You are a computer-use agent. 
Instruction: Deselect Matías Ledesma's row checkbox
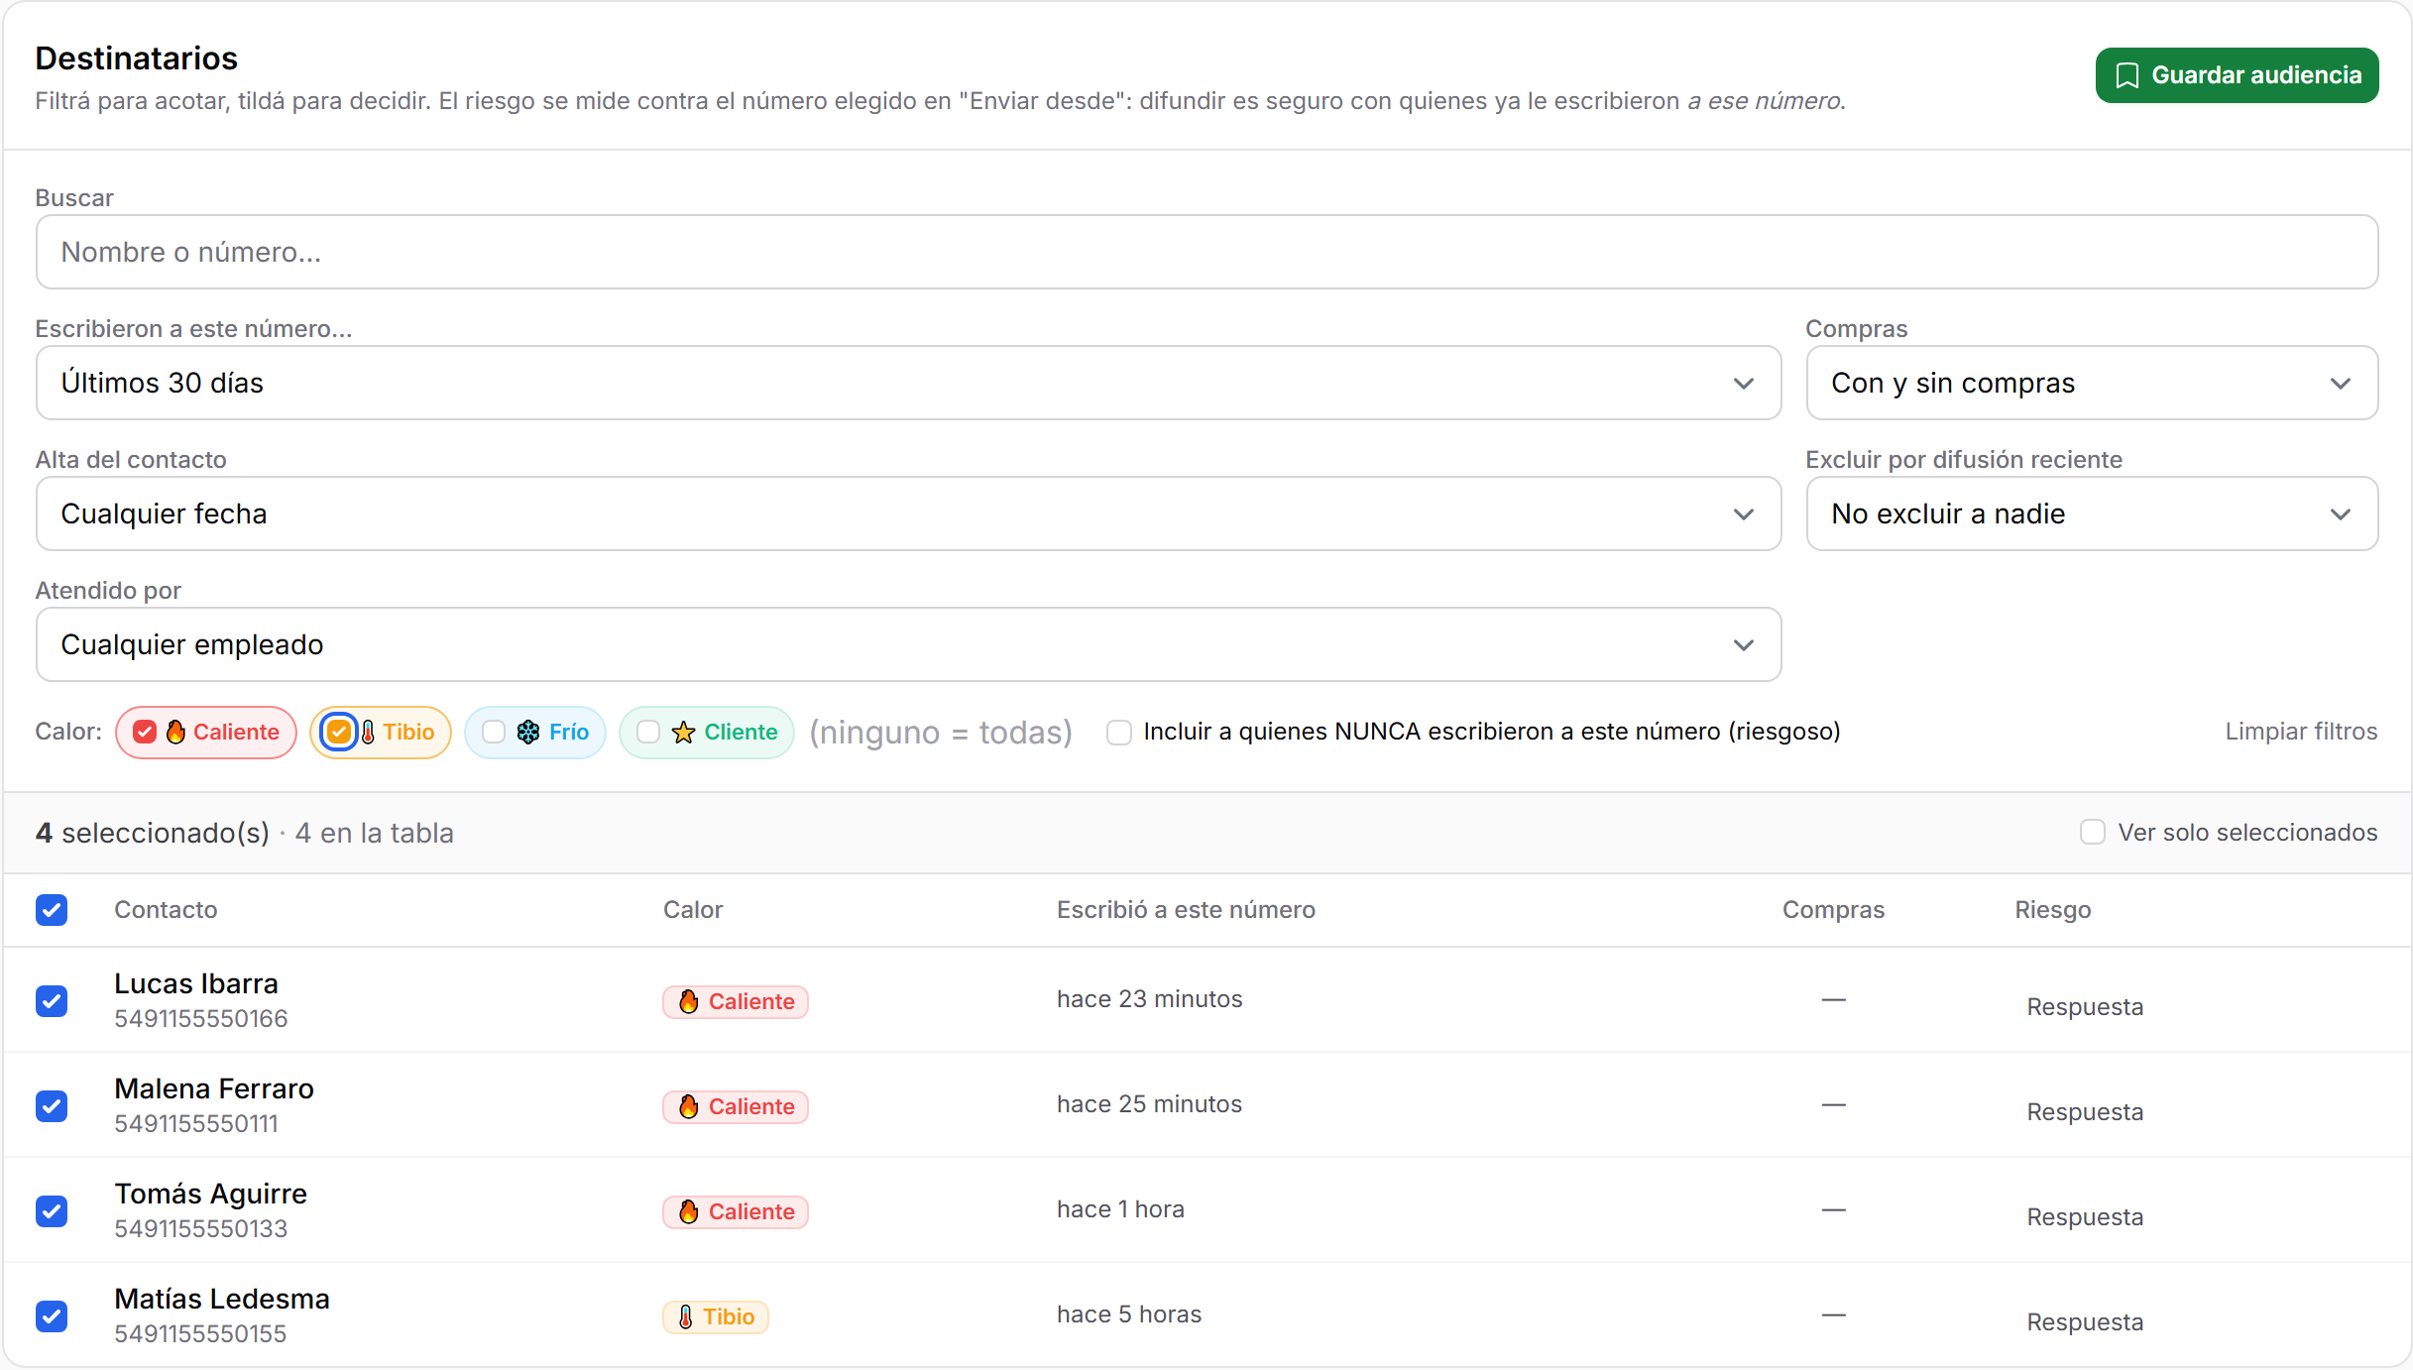tap(52, 1315)
